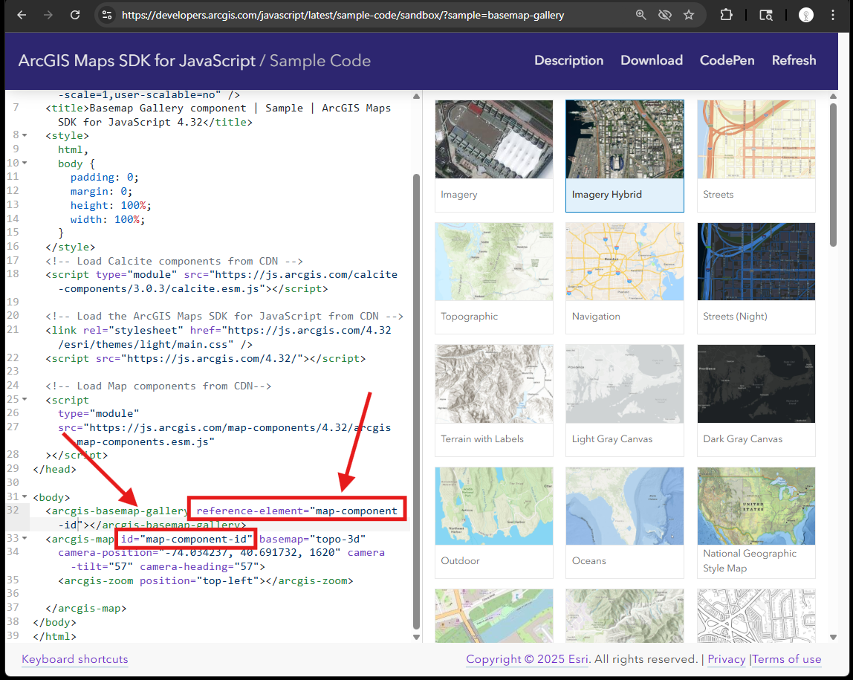Click the code editor scroll up arrow
The width and height of the screenshot is (853, 680).
tap(416, 97)
